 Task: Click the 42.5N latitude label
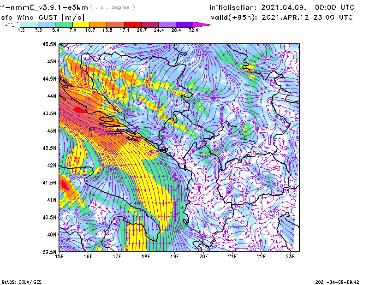point(49,148)
